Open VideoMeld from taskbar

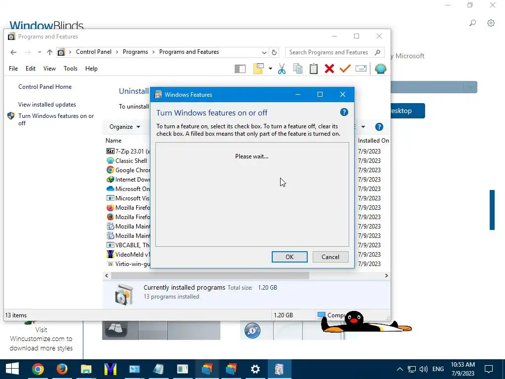110,369
